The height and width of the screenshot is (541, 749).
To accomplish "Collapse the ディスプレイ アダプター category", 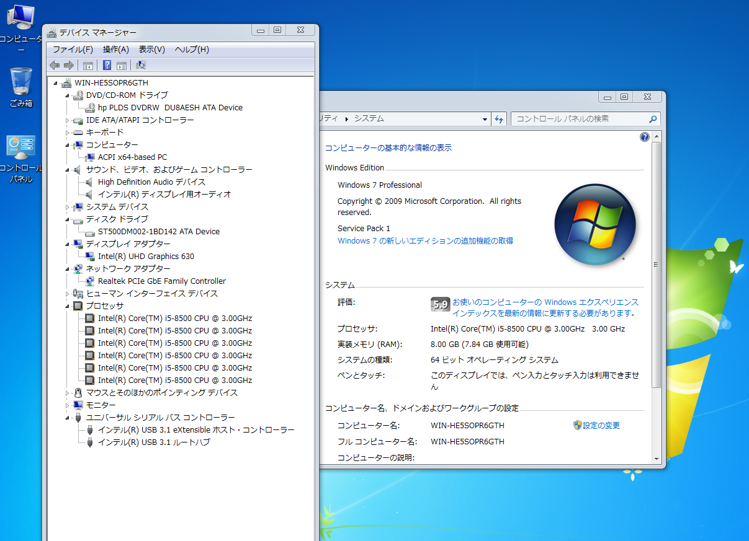I will 68,244.
